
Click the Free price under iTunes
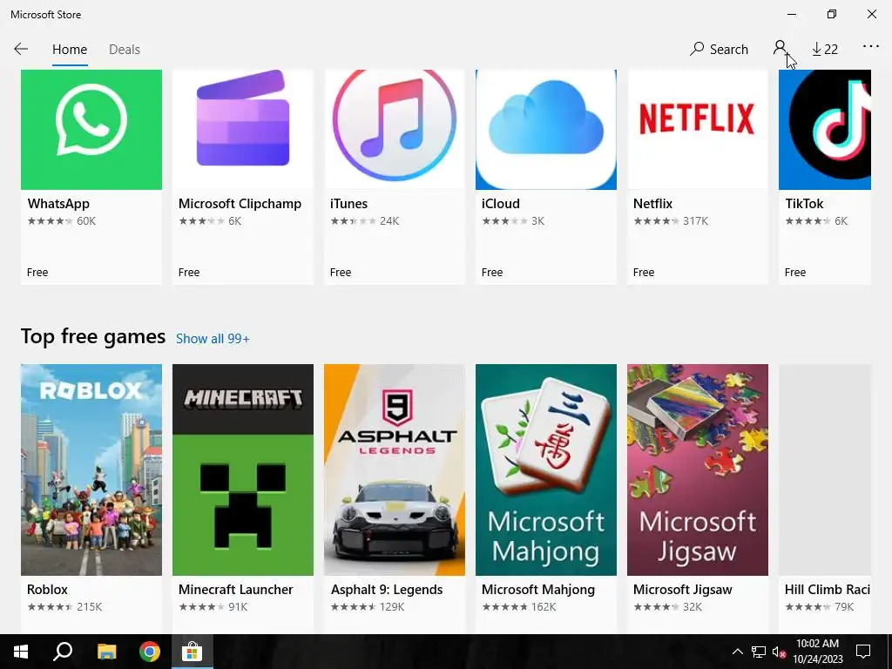point(341,273)
